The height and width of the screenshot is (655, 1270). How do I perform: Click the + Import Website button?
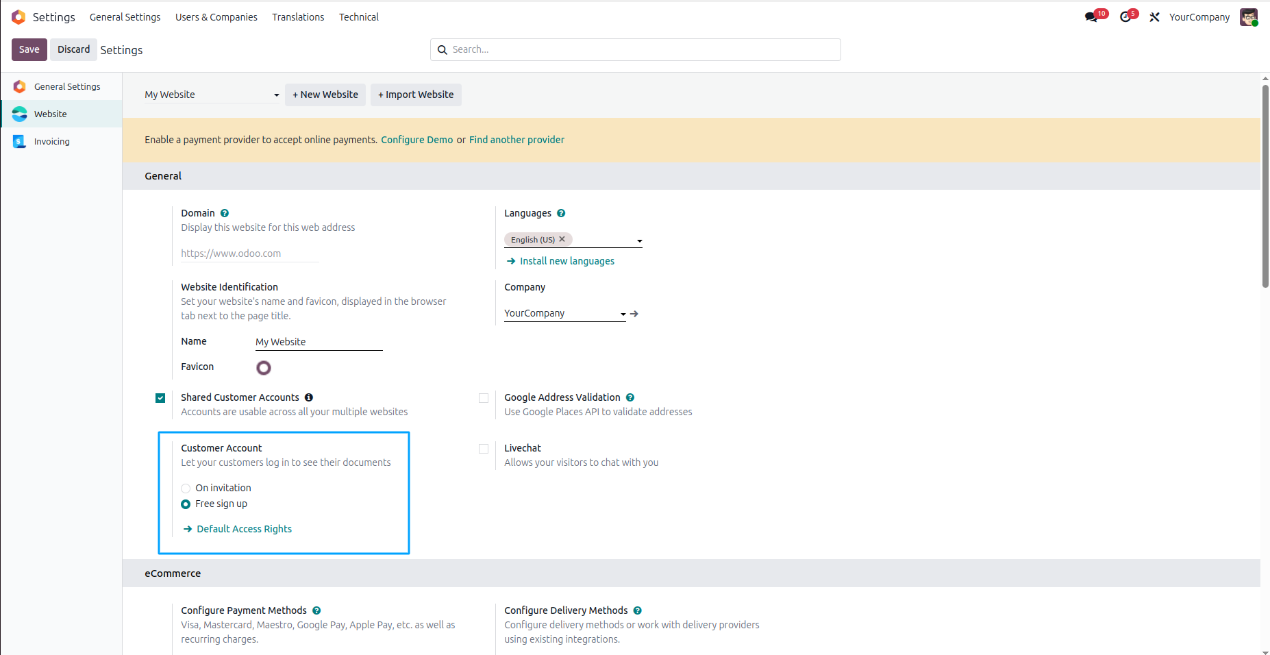(416, 95)
